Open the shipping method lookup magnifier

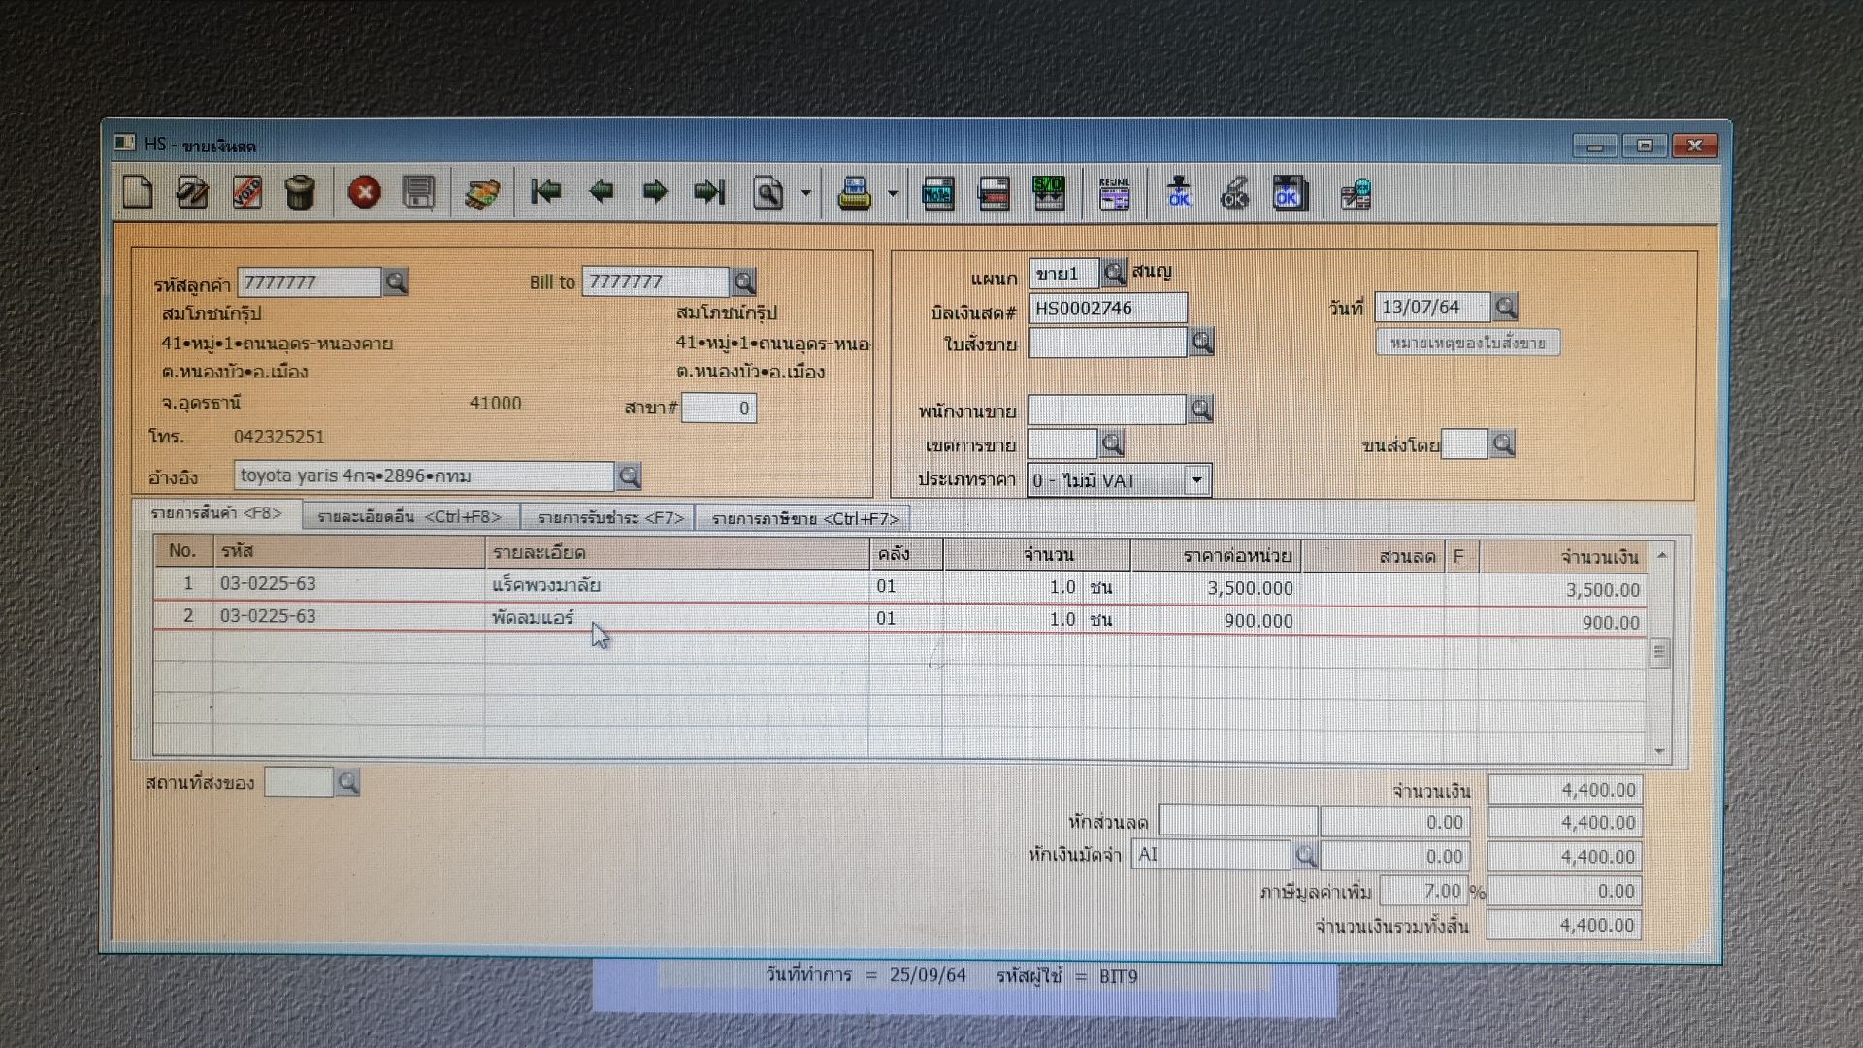[1503, 444]
